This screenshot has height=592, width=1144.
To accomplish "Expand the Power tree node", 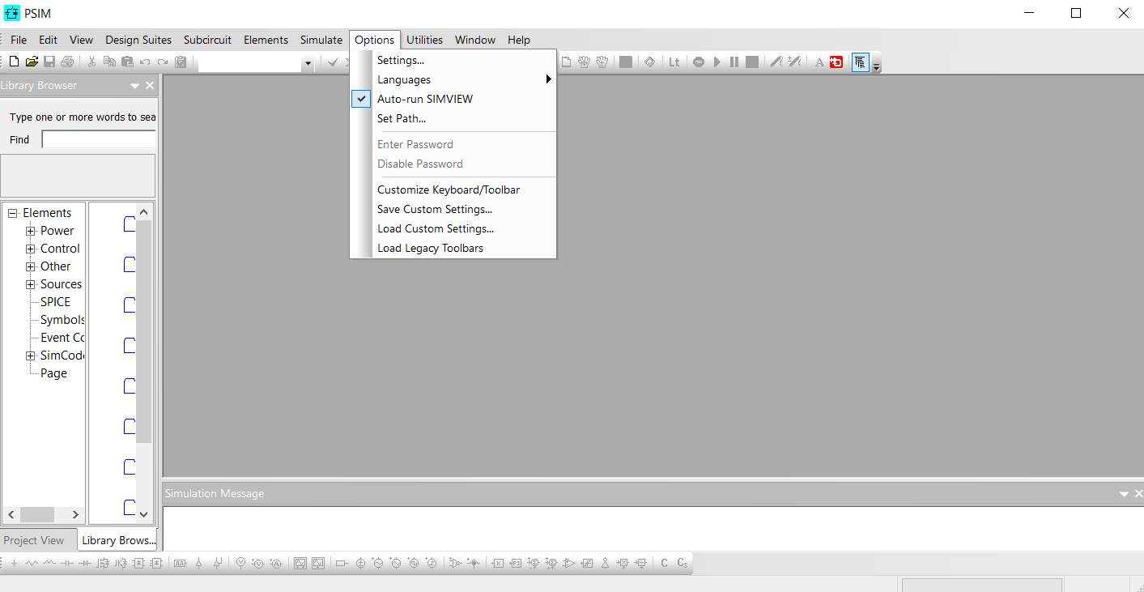I will (x=31, y=231).
